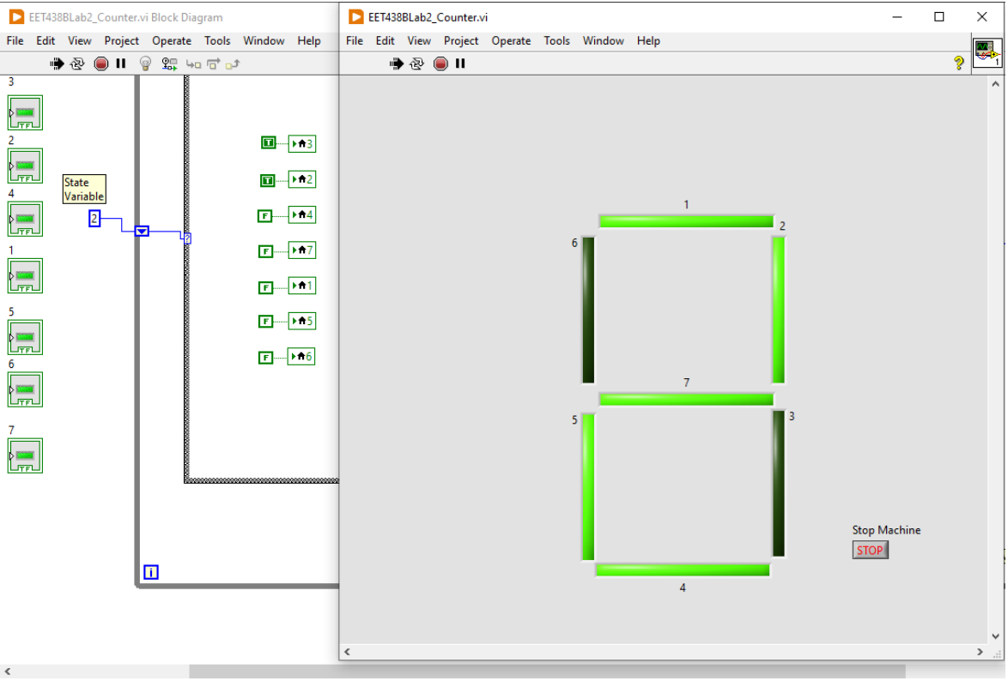Click the red Abort Execution button
The image size is (1008, 681).
click(440, 63)
